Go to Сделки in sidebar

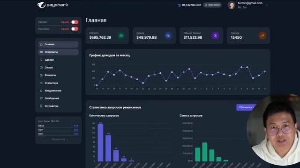click(58, 60)
